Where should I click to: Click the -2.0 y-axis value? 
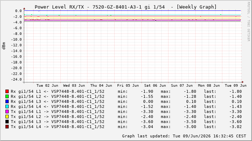tap(17, 17)
